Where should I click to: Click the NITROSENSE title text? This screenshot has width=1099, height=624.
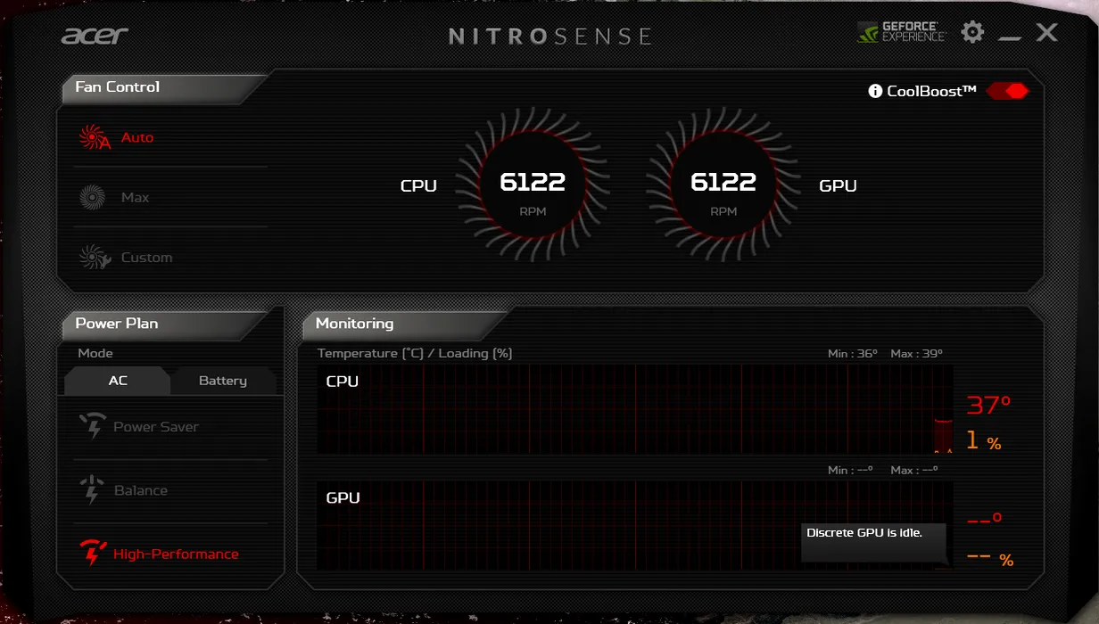[549, 37]
